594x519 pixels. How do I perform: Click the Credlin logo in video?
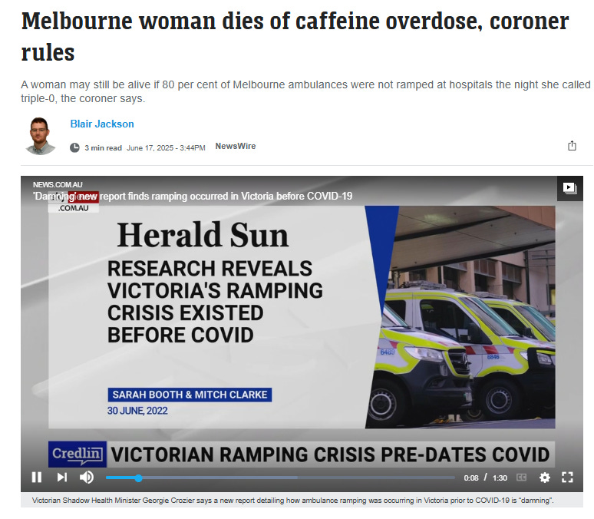pyautogui.click(x=78, y=455)
